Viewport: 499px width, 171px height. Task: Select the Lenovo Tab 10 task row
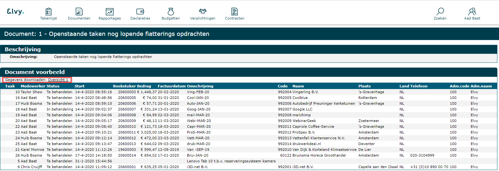231,161
